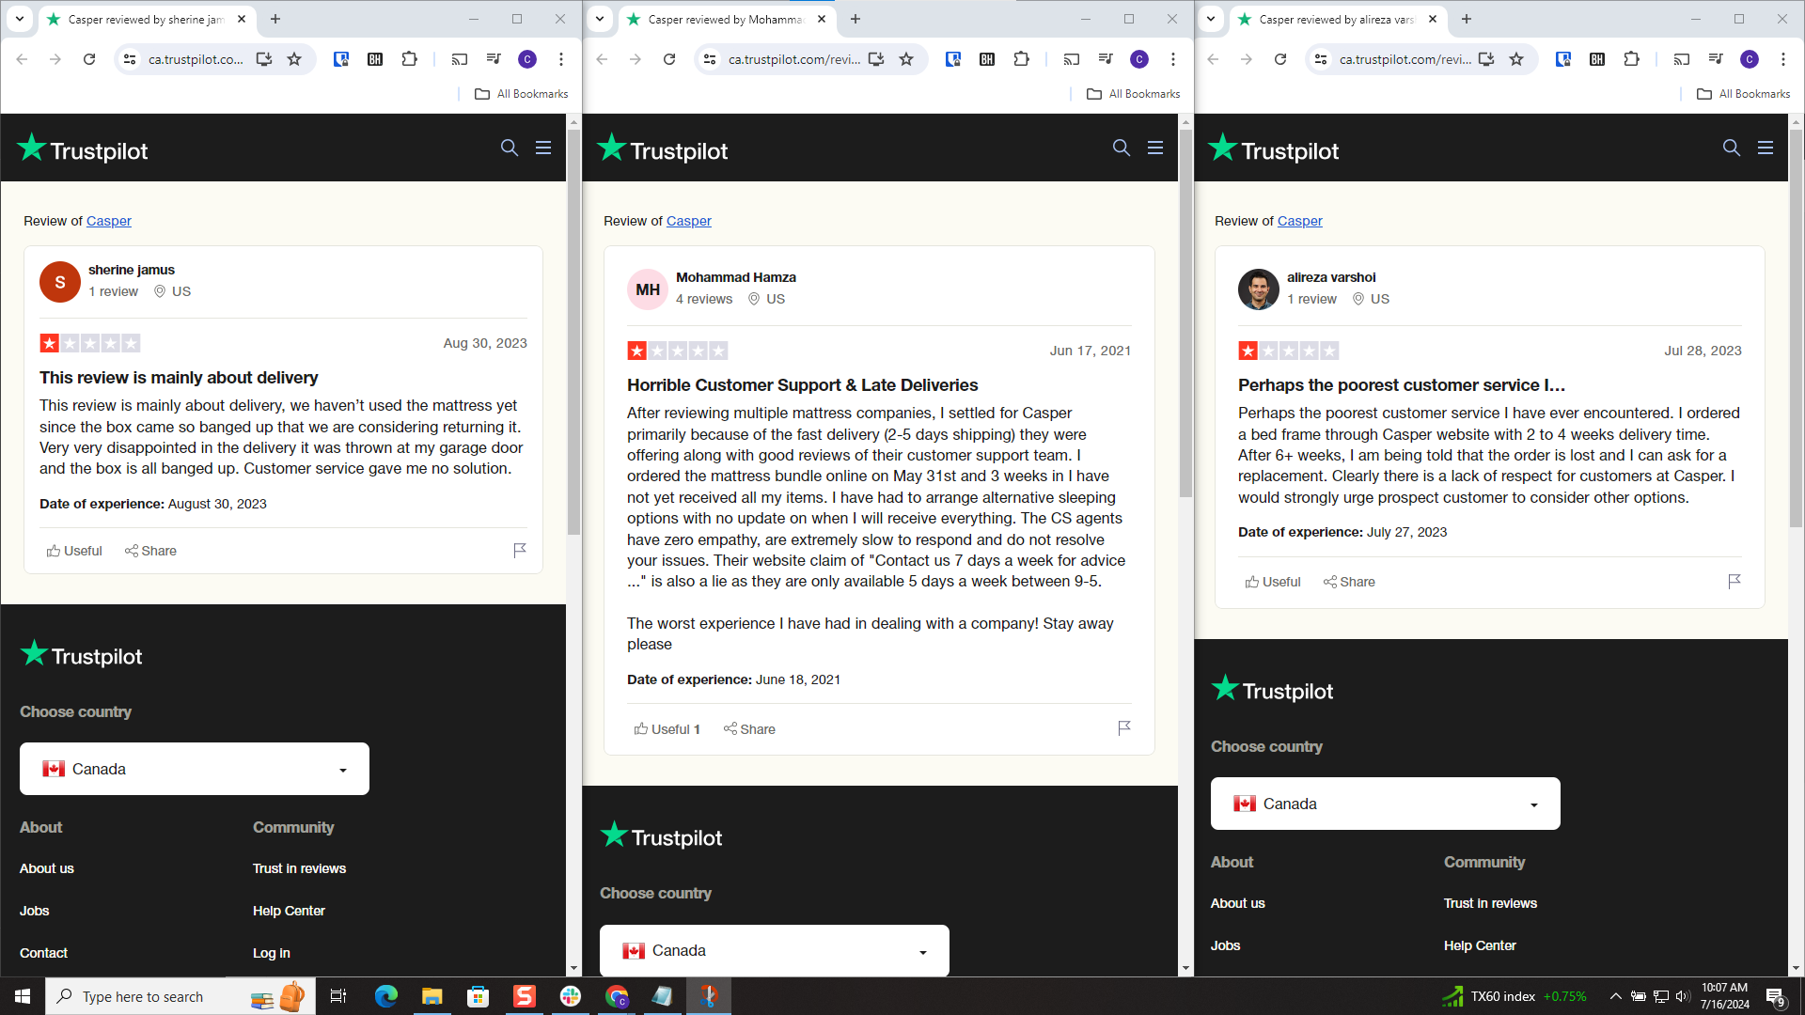Click 'Contact' footer link in sherine jamus window
The image size is (1805, 1015).
point(43,953)
